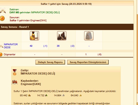138x105 pixels.
Task: Click the crossed swords attacker icon
Action: click(3, 10)
